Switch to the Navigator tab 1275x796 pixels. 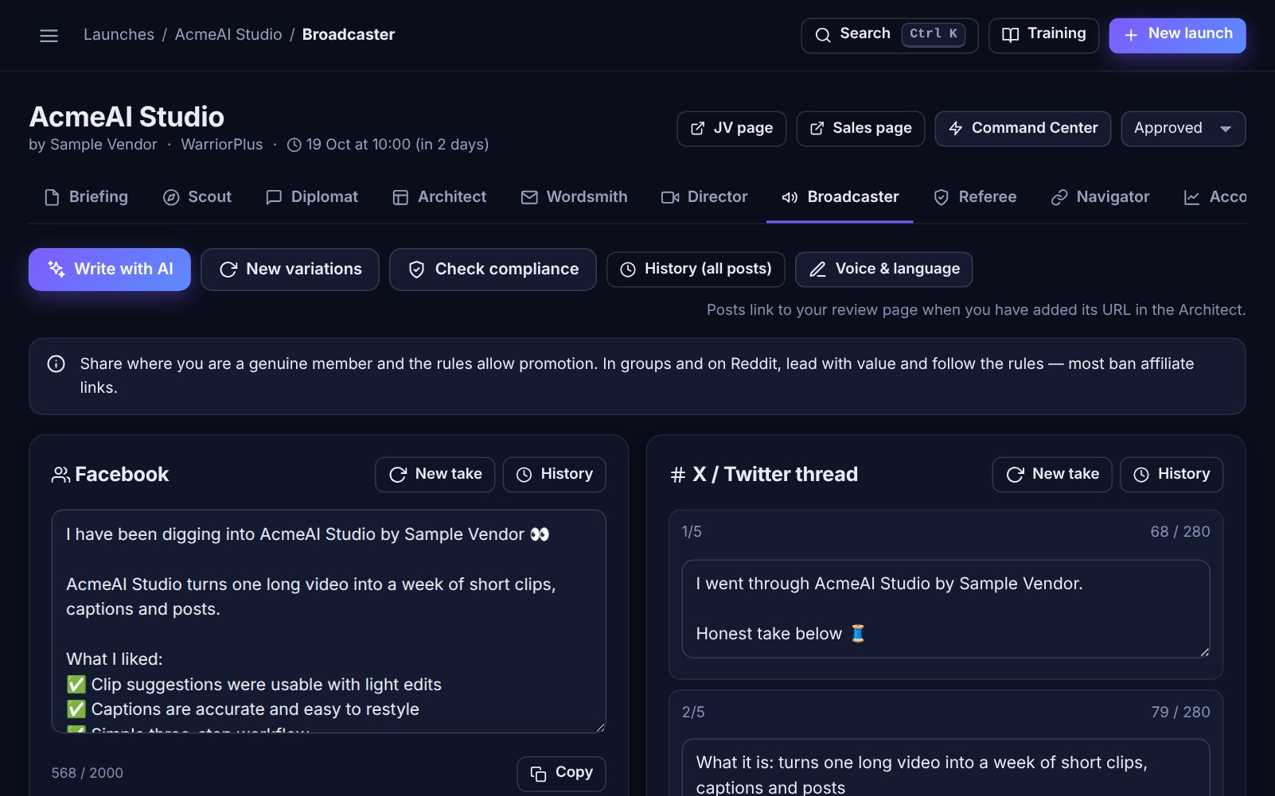(x=1100, y=197)
